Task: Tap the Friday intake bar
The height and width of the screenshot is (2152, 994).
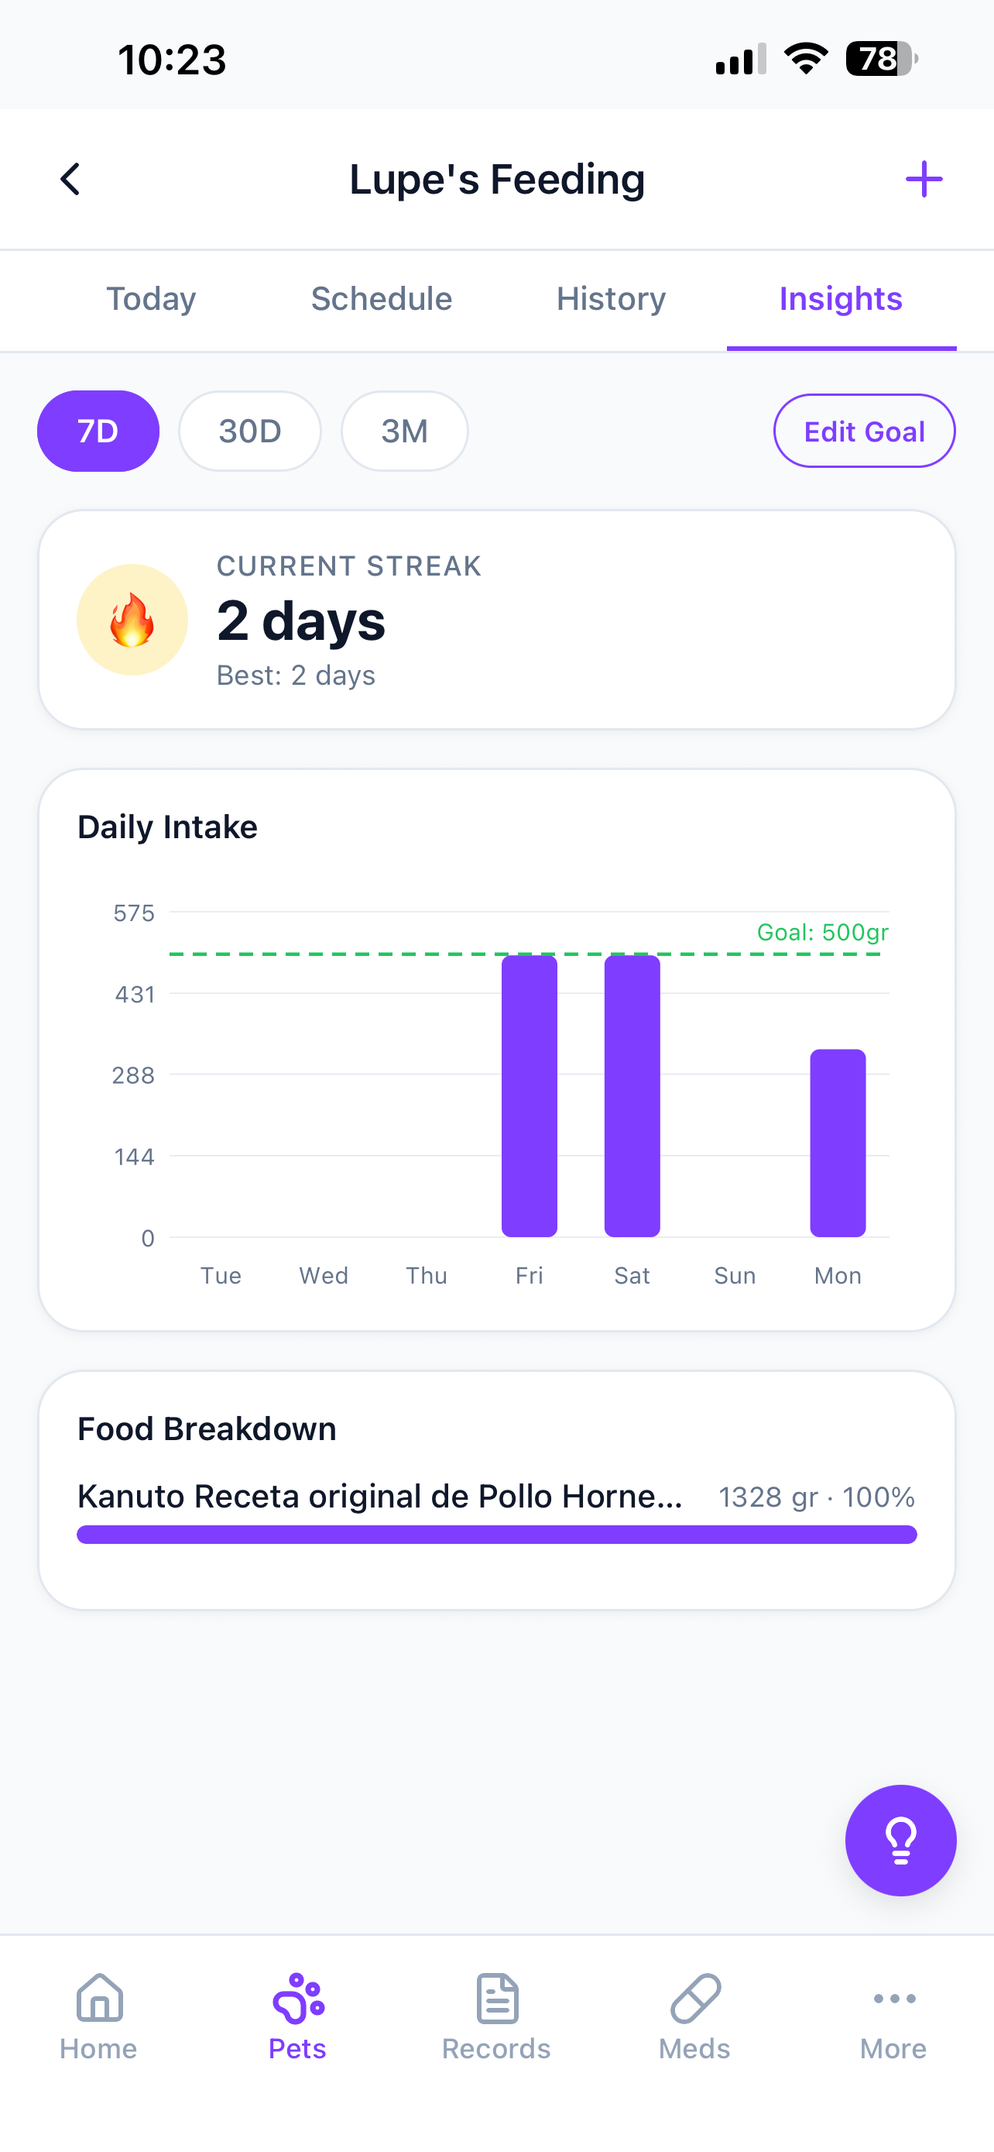Action: pyautogui.click(x=530, y=1096)
